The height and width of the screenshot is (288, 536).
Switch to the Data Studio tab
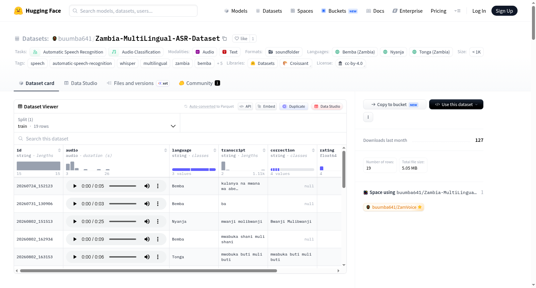pyautogui.click(x=81, y=83)
